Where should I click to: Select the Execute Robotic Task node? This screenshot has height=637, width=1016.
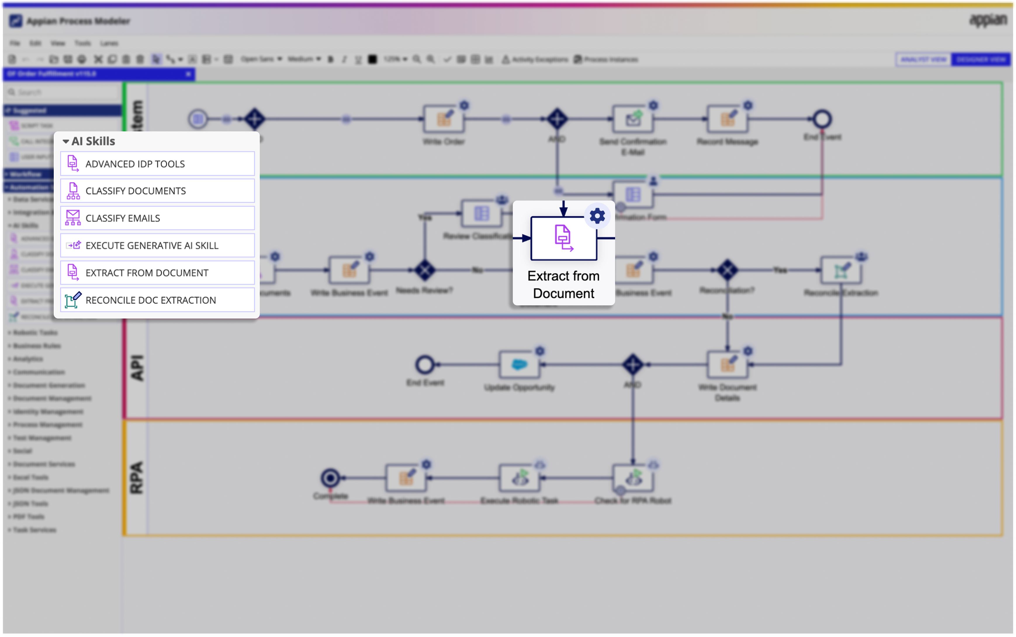tap(519, 478)
